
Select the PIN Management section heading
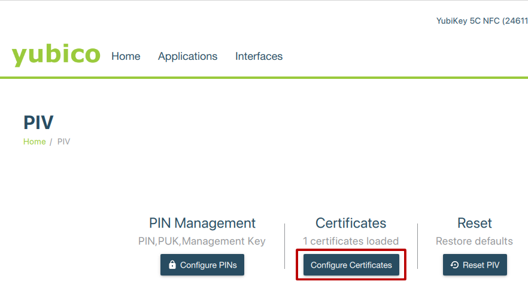click(202, 223)
